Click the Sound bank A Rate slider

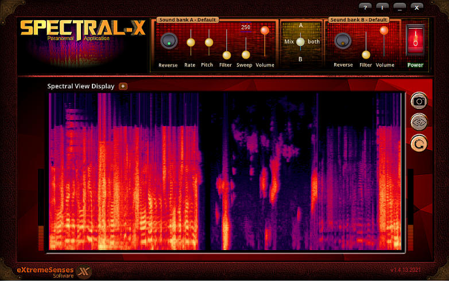pos(191,42)
